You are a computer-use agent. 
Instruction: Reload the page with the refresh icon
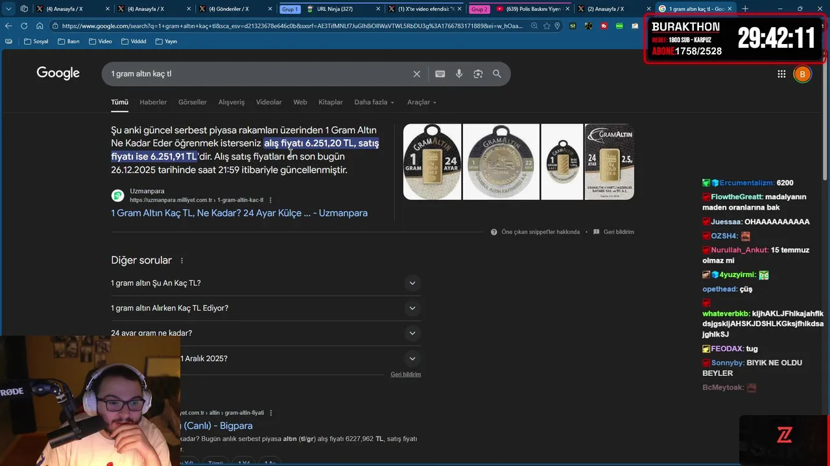pyautogui.click(x=24, y=26)
